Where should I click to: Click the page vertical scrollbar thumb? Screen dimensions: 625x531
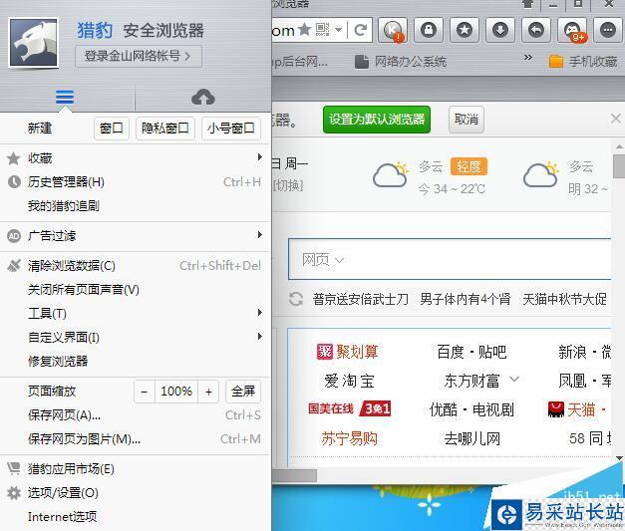(x=619, y=166)
